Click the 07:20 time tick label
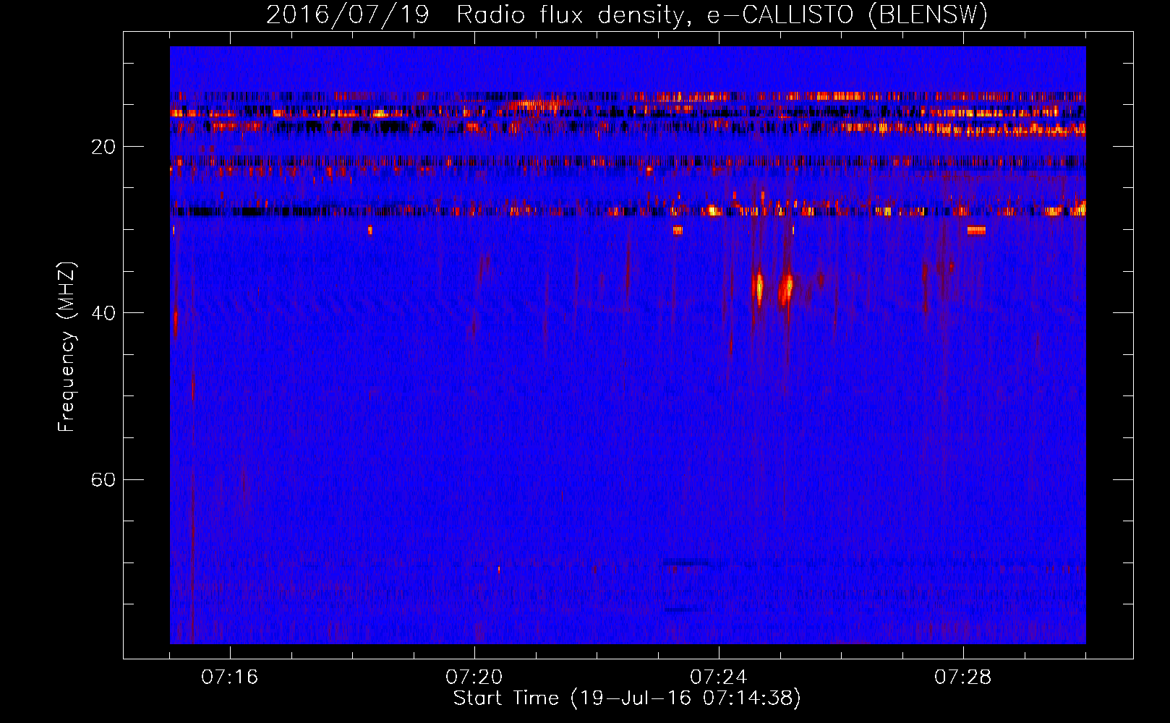Screen dimensions: 1170x723 click(x=474, y=677)
